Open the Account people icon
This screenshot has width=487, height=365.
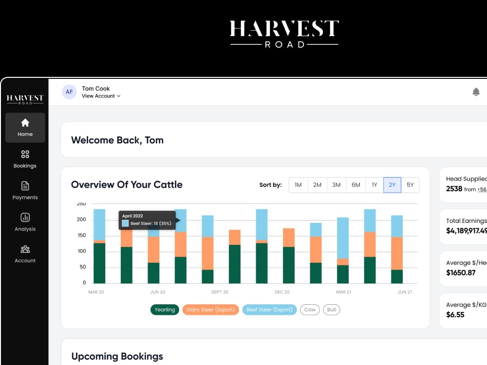coord(25,249)
